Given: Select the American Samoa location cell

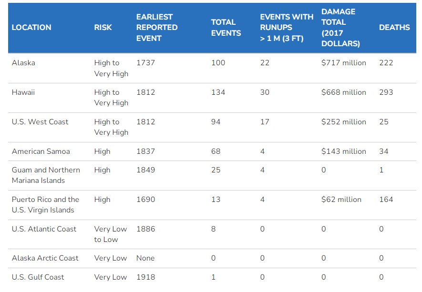Looking at the screenshot, I should click(41, 151).
